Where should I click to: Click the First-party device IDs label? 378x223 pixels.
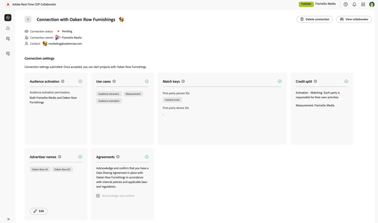pyautogui.click(x=176, y=108)
